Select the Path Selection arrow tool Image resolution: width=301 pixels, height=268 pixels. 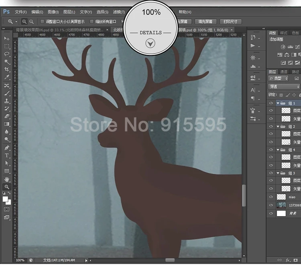coord(7,163)
